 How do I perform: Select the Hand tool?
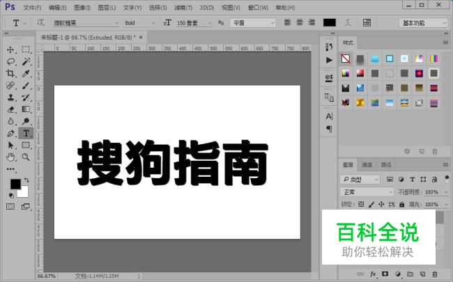point(10,157)
